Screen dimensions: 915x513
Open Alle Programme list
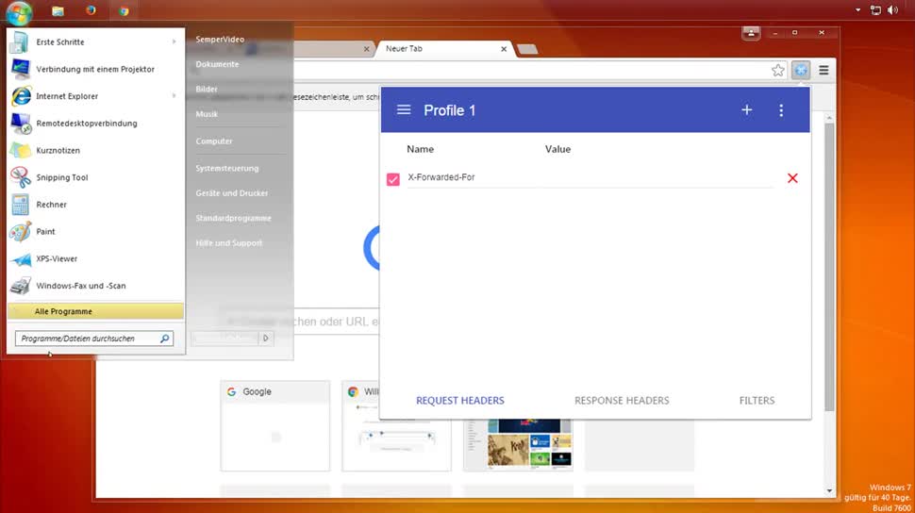(x=63, y=311)
